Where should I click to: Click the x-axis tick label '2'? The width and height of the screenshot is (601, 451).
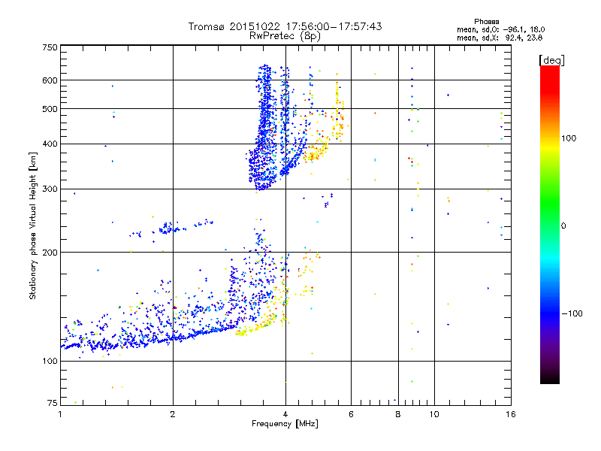click(173, 414)
